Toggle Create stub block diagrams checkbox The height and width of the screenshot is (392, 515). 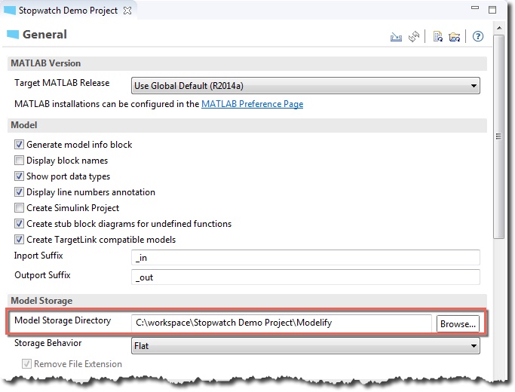point(19,224)
